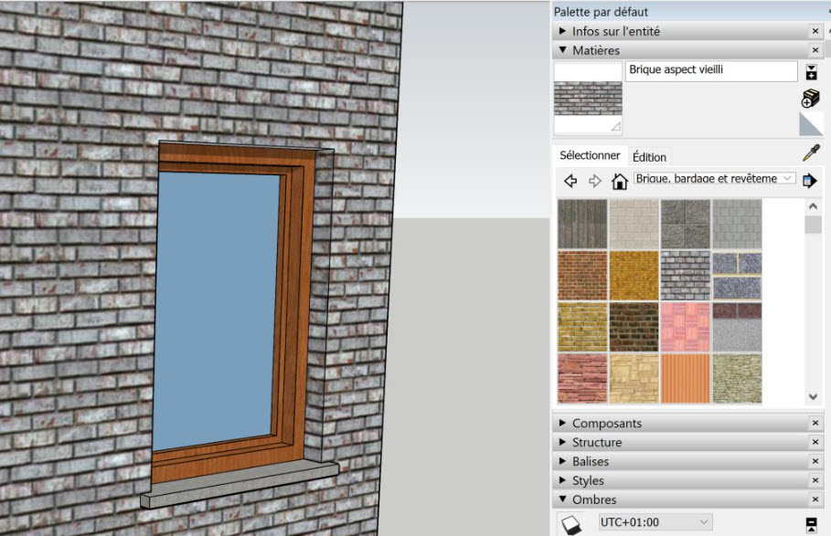
Task: Open the UTC+01:00 time zone dropdown
Action: tap(655, 521)
